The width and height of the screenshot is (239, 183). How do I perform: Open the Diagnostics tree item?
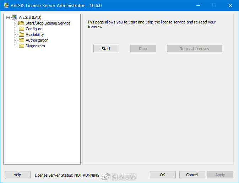coord(35,46)
